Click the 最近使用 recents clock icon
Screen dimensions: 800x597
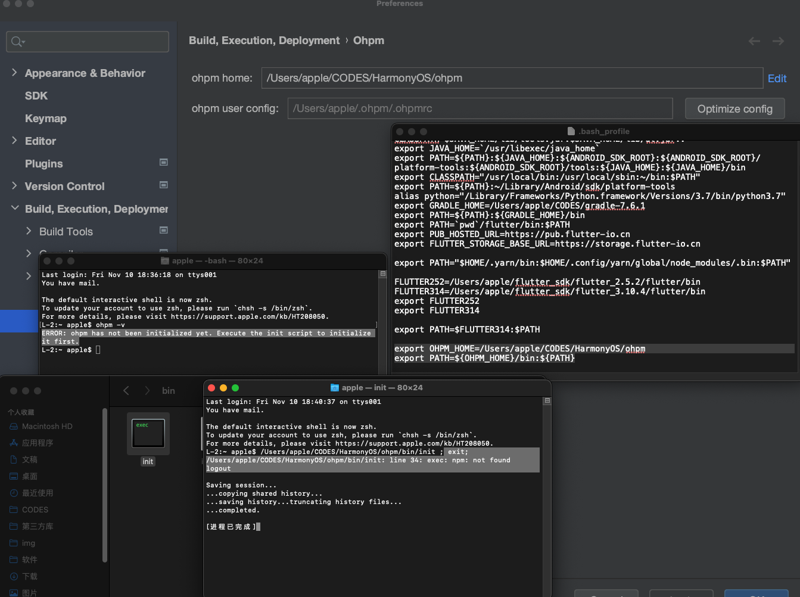point(14,493)
